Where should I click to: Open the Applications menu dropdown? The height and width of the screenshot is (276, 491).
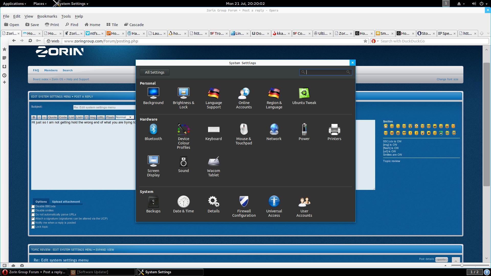[14, 4]
